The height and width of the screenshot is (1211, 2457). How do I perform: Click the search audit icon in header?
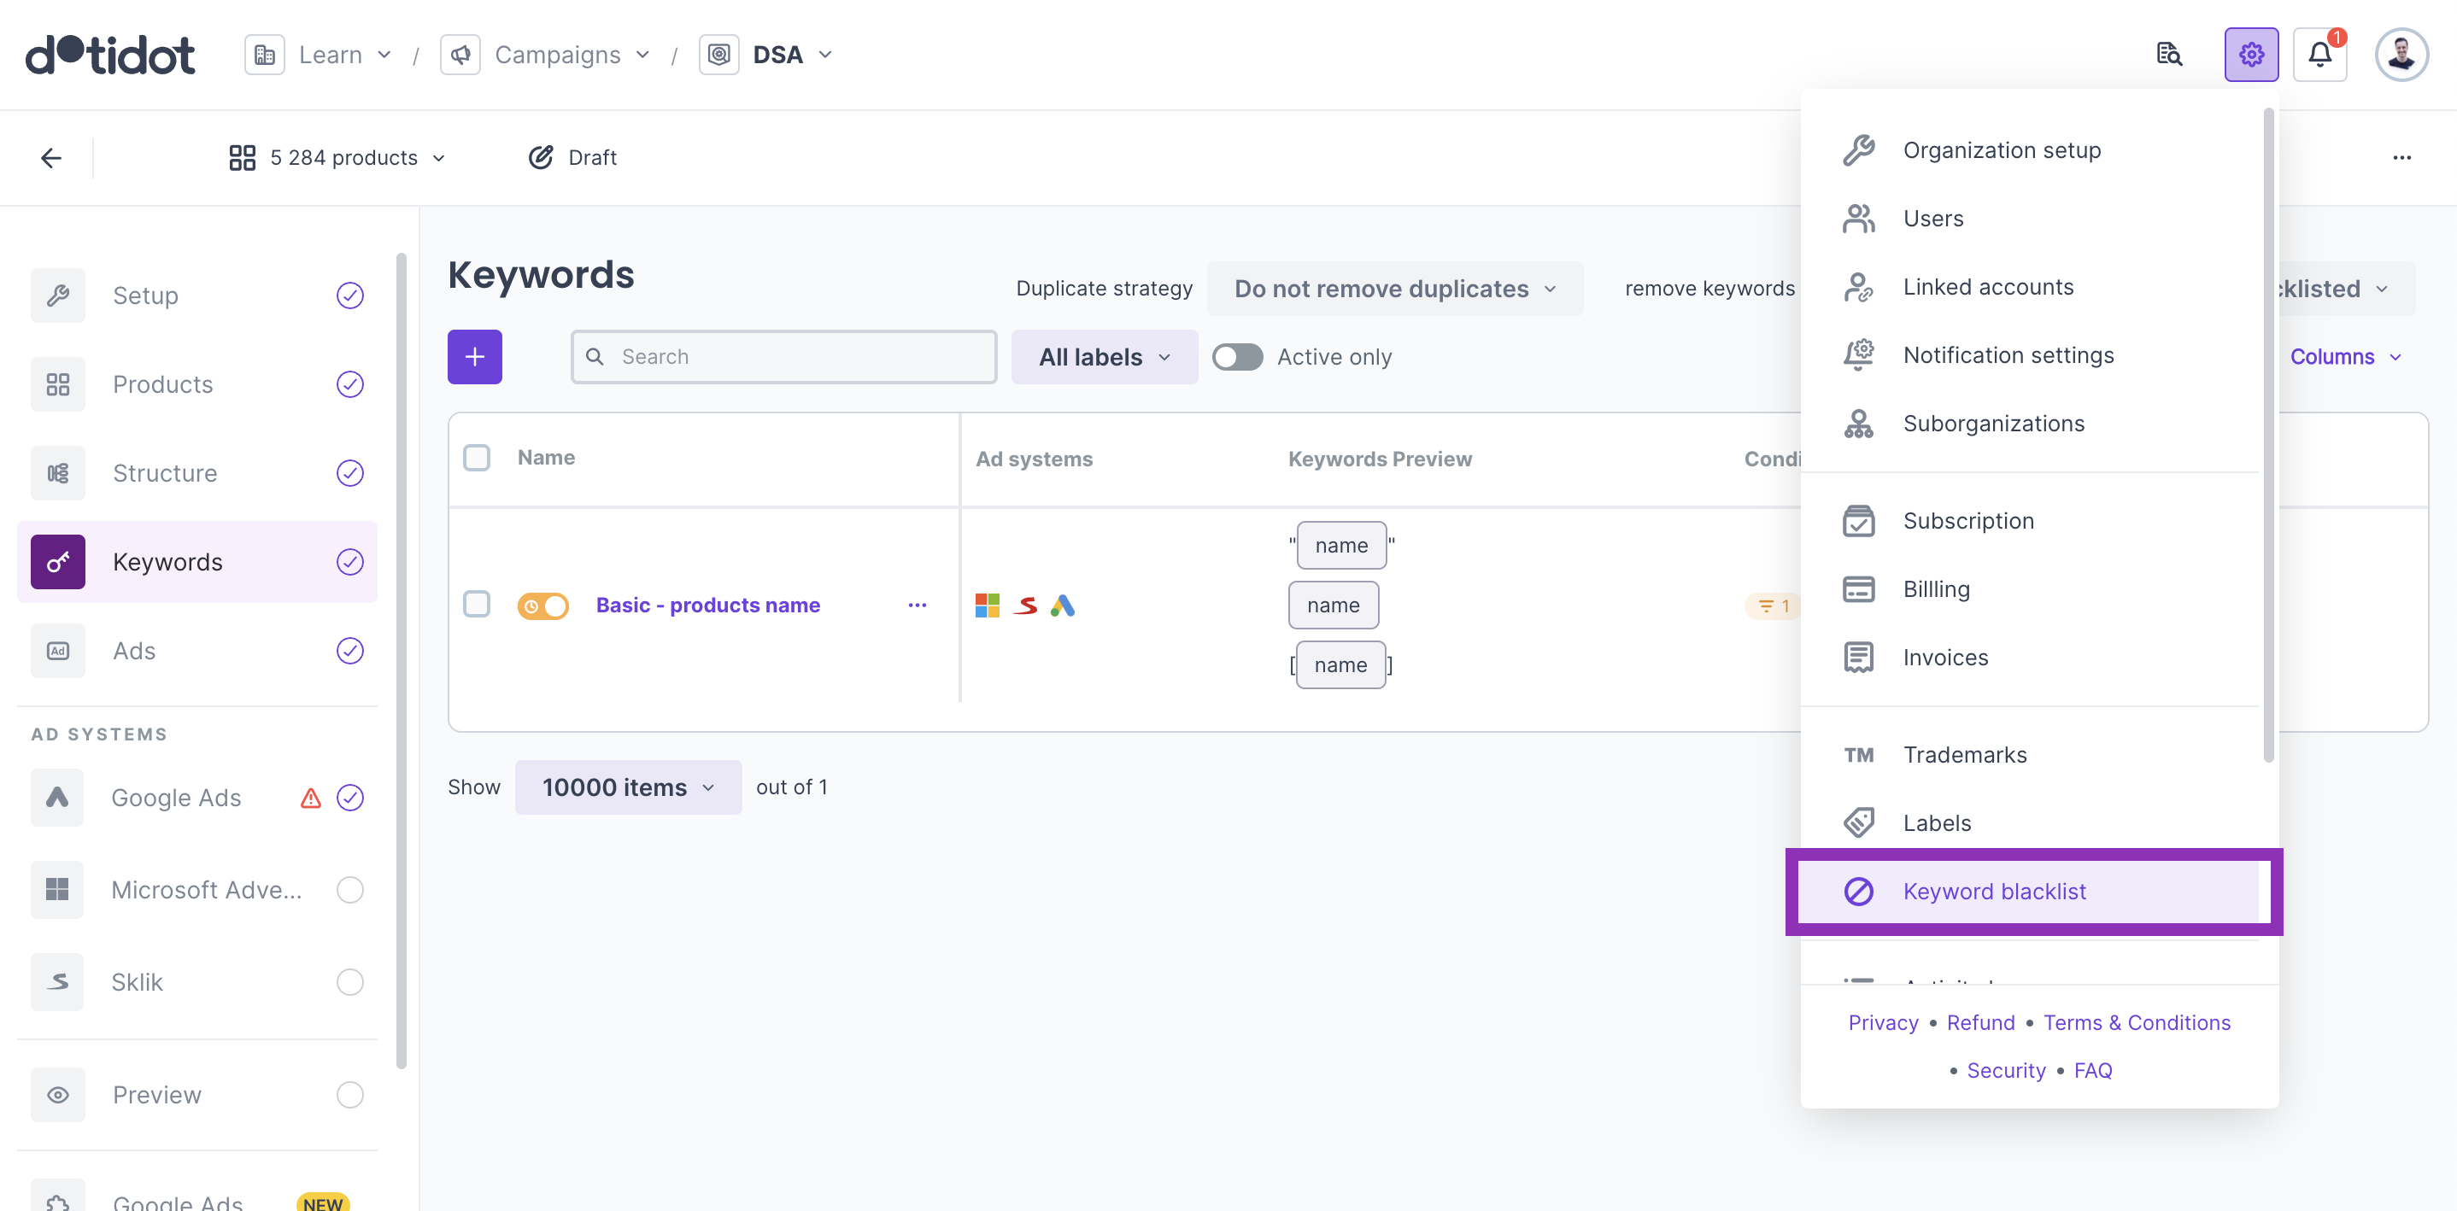pyautogui.click(x=2168, y=55)
